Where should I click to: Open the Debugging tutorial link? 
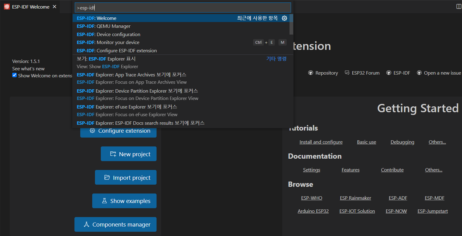402,142
